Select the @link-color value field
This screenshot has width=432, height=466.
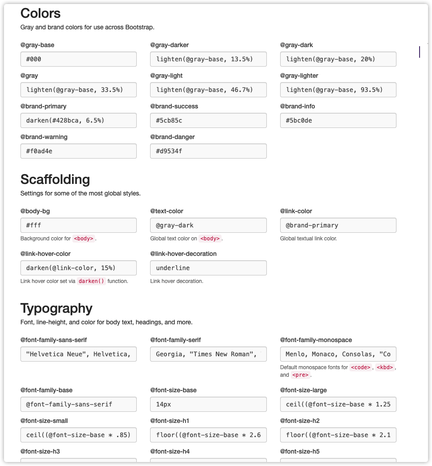coord(338,225)
